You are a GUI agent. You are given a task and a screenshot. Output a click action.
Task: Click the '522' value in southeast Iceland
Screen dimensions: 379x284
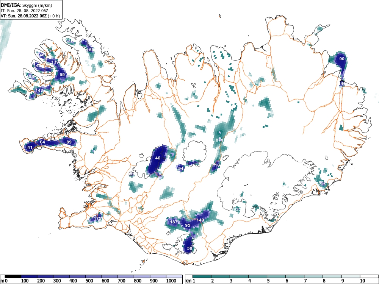(x=322, y=183)
